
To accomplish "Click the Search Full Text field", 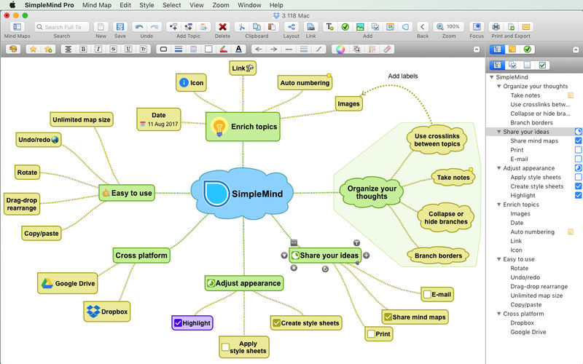I will click(62, 27).
